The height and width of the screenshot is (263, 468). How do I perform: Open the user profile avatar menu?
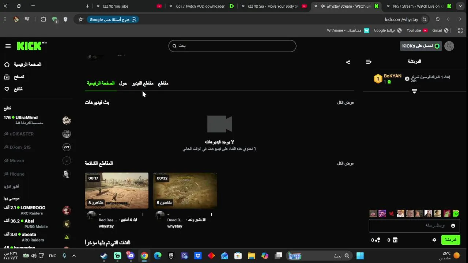click(449, 46)
